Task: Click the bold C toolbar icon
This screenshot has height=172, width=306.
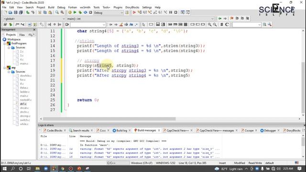Action: 227,24
